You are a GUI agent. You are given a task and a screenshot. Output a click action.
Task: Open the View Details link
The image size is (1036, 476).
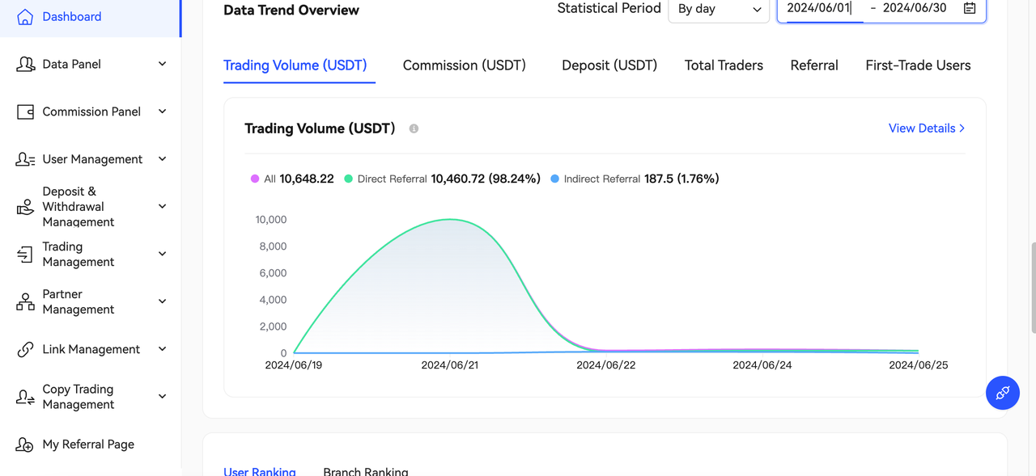pyautogui.click(x=926, y=128)
